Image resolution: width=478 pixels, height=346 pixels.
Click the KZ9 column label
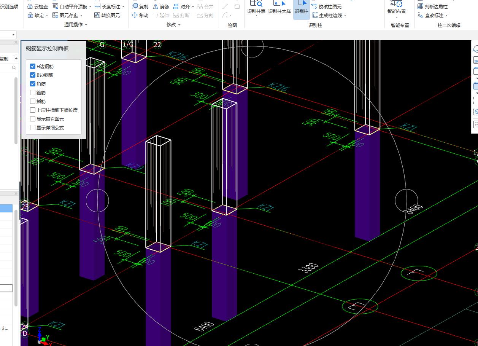click(134, 166)
